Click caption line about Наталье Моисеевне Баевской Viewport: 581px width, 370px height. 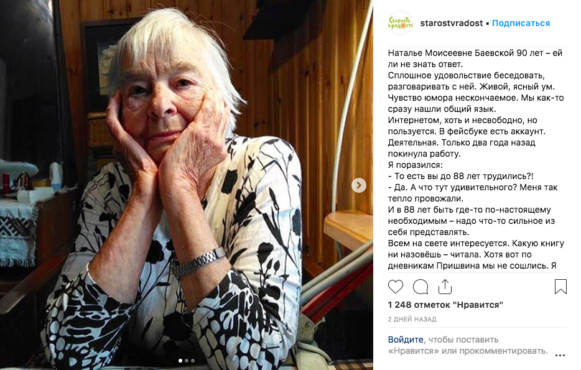coord(475,53)
